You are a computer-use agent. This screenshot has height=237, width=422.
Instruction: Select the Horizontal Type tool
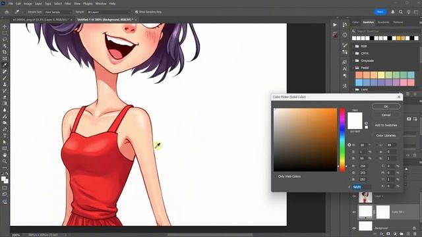click(5, 136)
